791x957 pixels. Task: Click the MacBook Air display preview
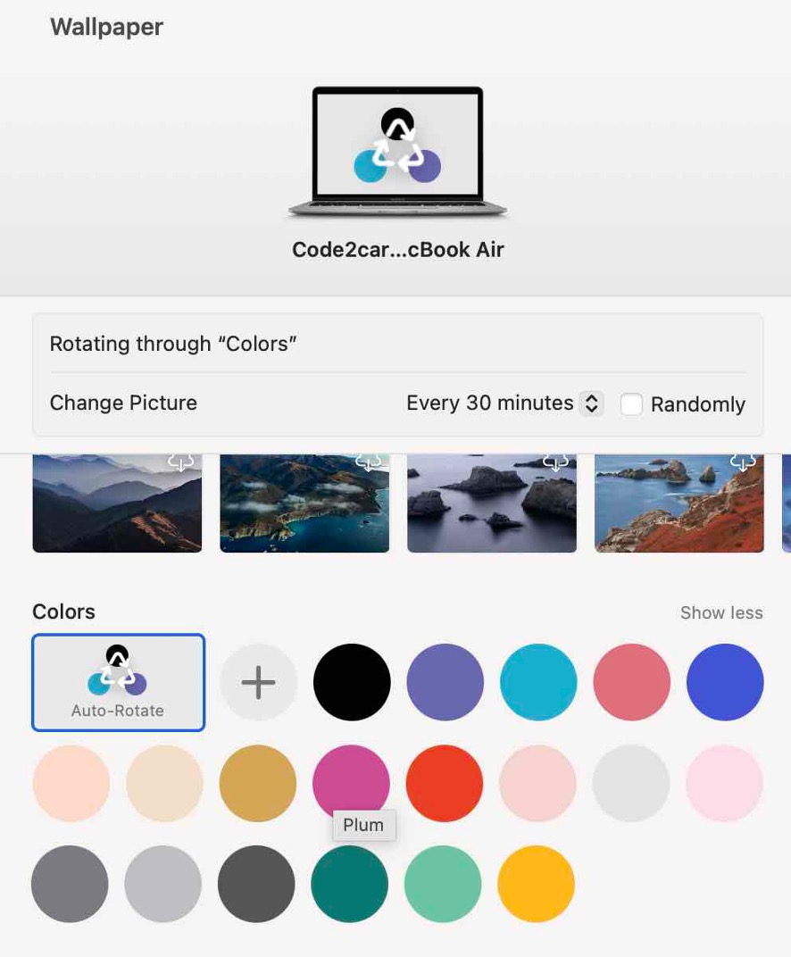398,152
